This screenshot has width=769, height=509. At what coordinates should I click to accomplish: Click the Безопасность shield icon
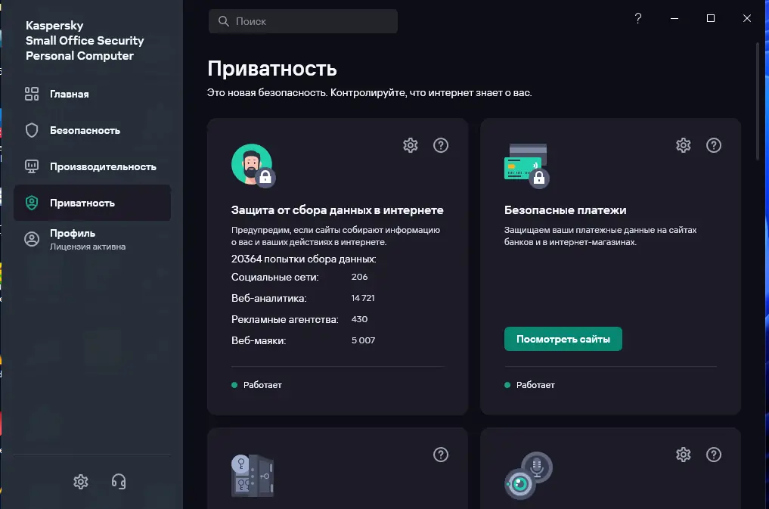32,130
